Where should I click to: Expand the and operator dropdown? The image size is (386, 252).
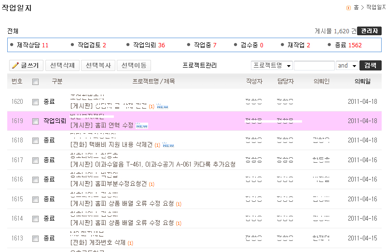tap(347, 66)
